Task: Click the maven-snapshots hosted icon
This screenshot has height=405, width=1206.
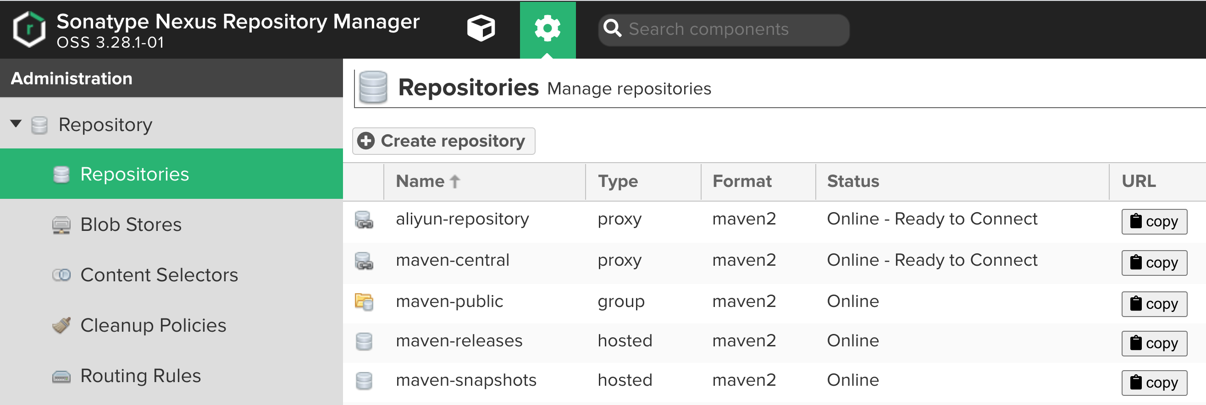Action: [x=364, y=381]
